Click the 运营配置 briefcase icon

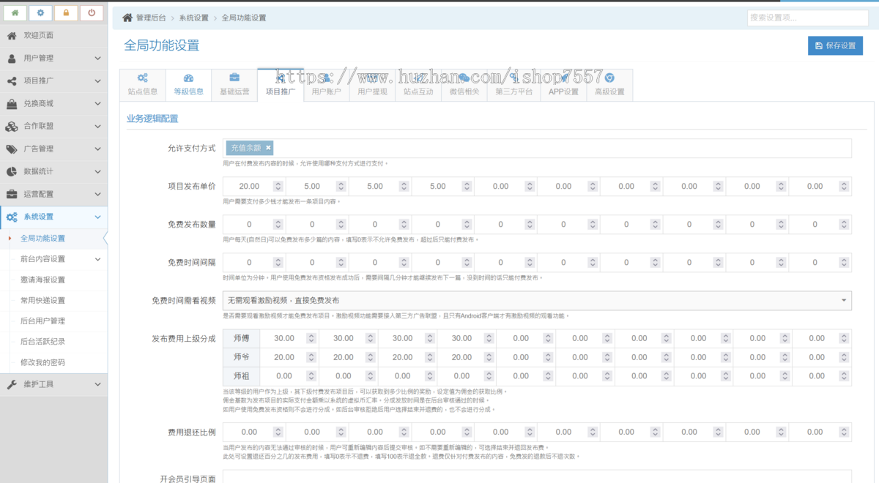[x=12, y=194]
